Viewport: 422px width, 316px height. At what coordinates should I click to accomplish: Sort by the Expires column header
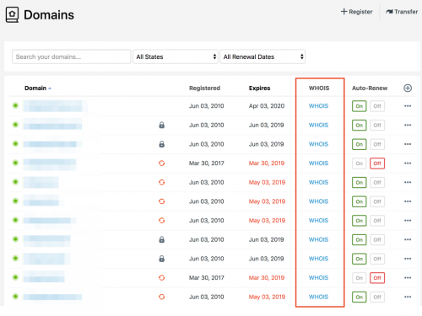259,88
